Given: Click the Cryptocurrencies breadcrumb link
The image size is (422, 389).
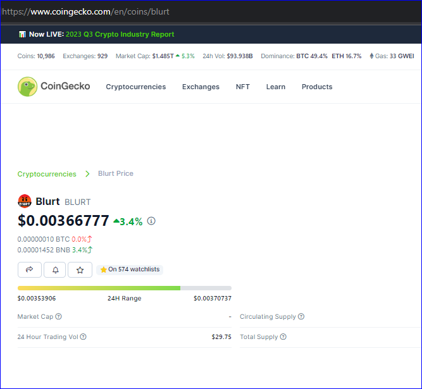Looking at the screenshot, I should coord(47,174).
